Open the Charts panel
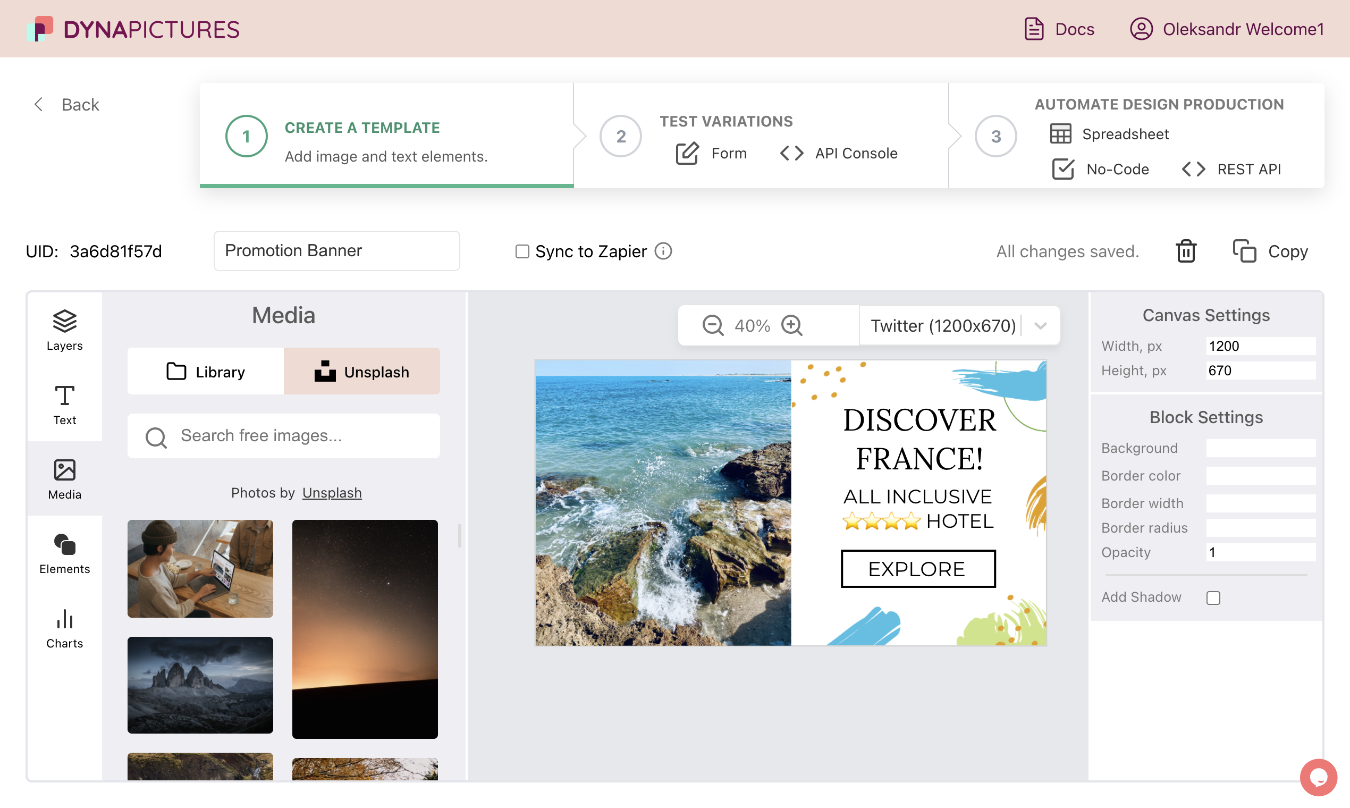Image resolution: width=1350 pixels, height=808 pixels. [x=64, y=628]
